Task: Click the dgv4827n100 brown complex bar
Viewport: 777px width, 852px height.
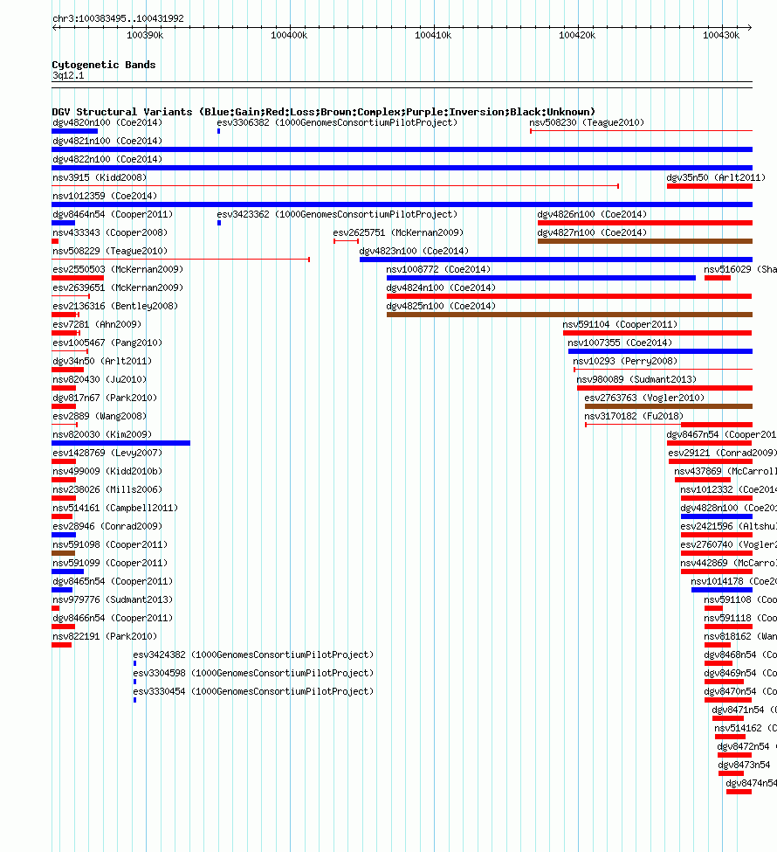Action: coord(645,241)
